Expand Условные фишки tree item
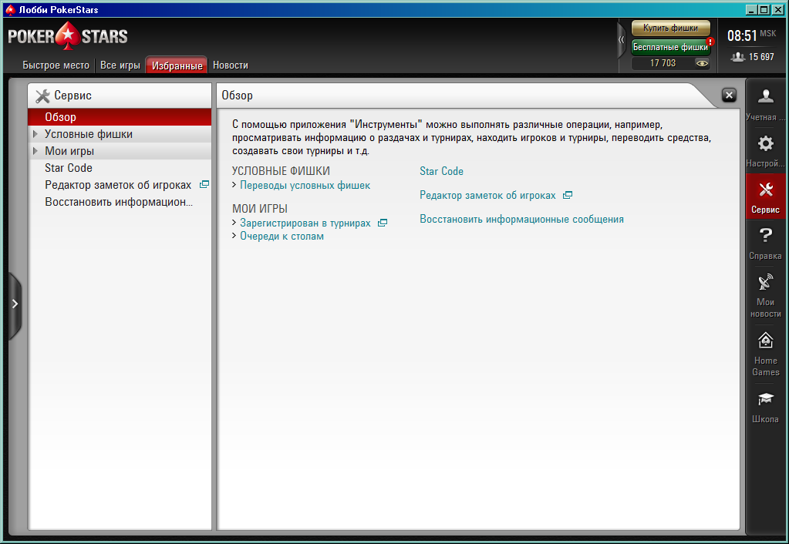Image resolution: width=789 pixels, height=544 pixels. (x=35, y=134)
